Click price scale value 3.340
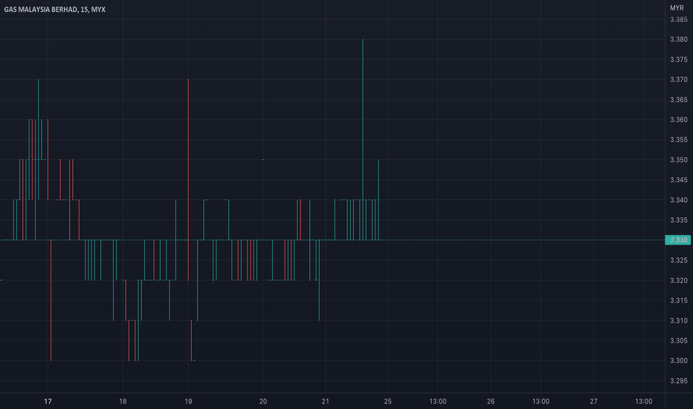Image resolution: width=693 pixels, height=409 pixels. (x=678, y=200)
